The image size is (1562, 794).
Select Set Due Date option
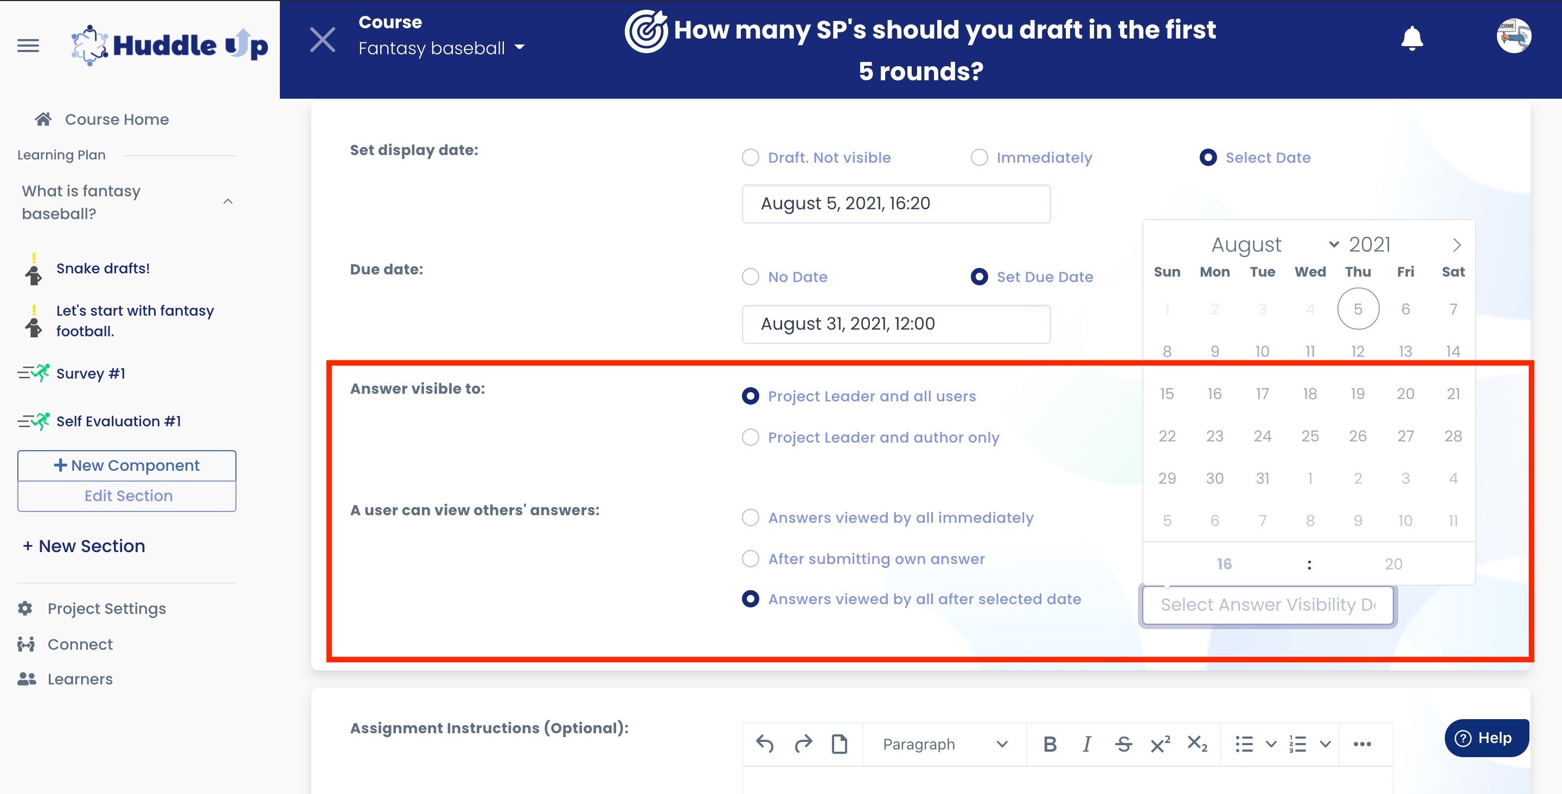point(980,277)
